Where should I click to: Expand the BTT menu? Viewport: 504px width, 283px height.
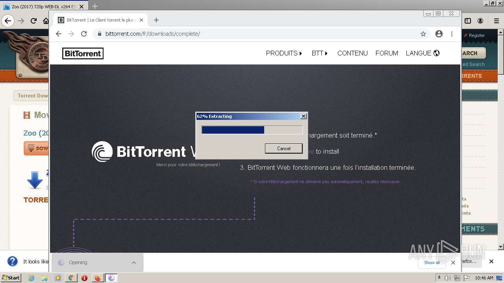pos(320,53)
